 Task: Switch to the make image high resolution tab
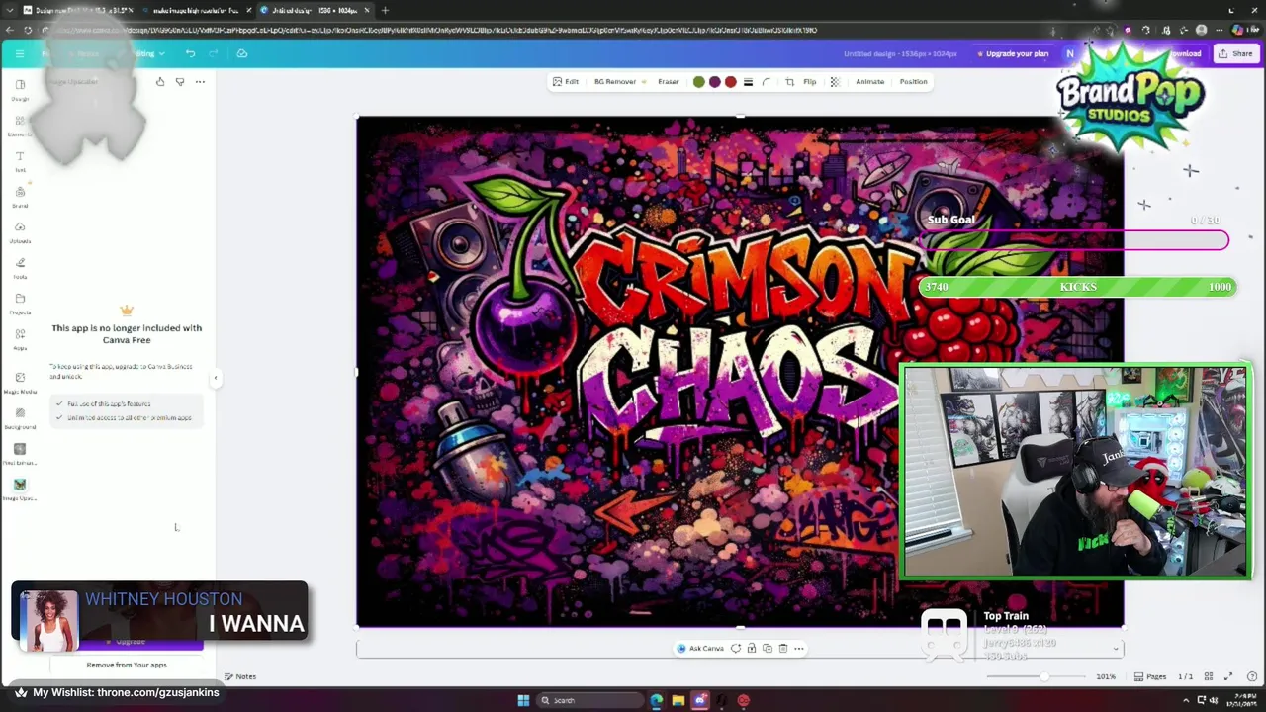tap(194, 10)
